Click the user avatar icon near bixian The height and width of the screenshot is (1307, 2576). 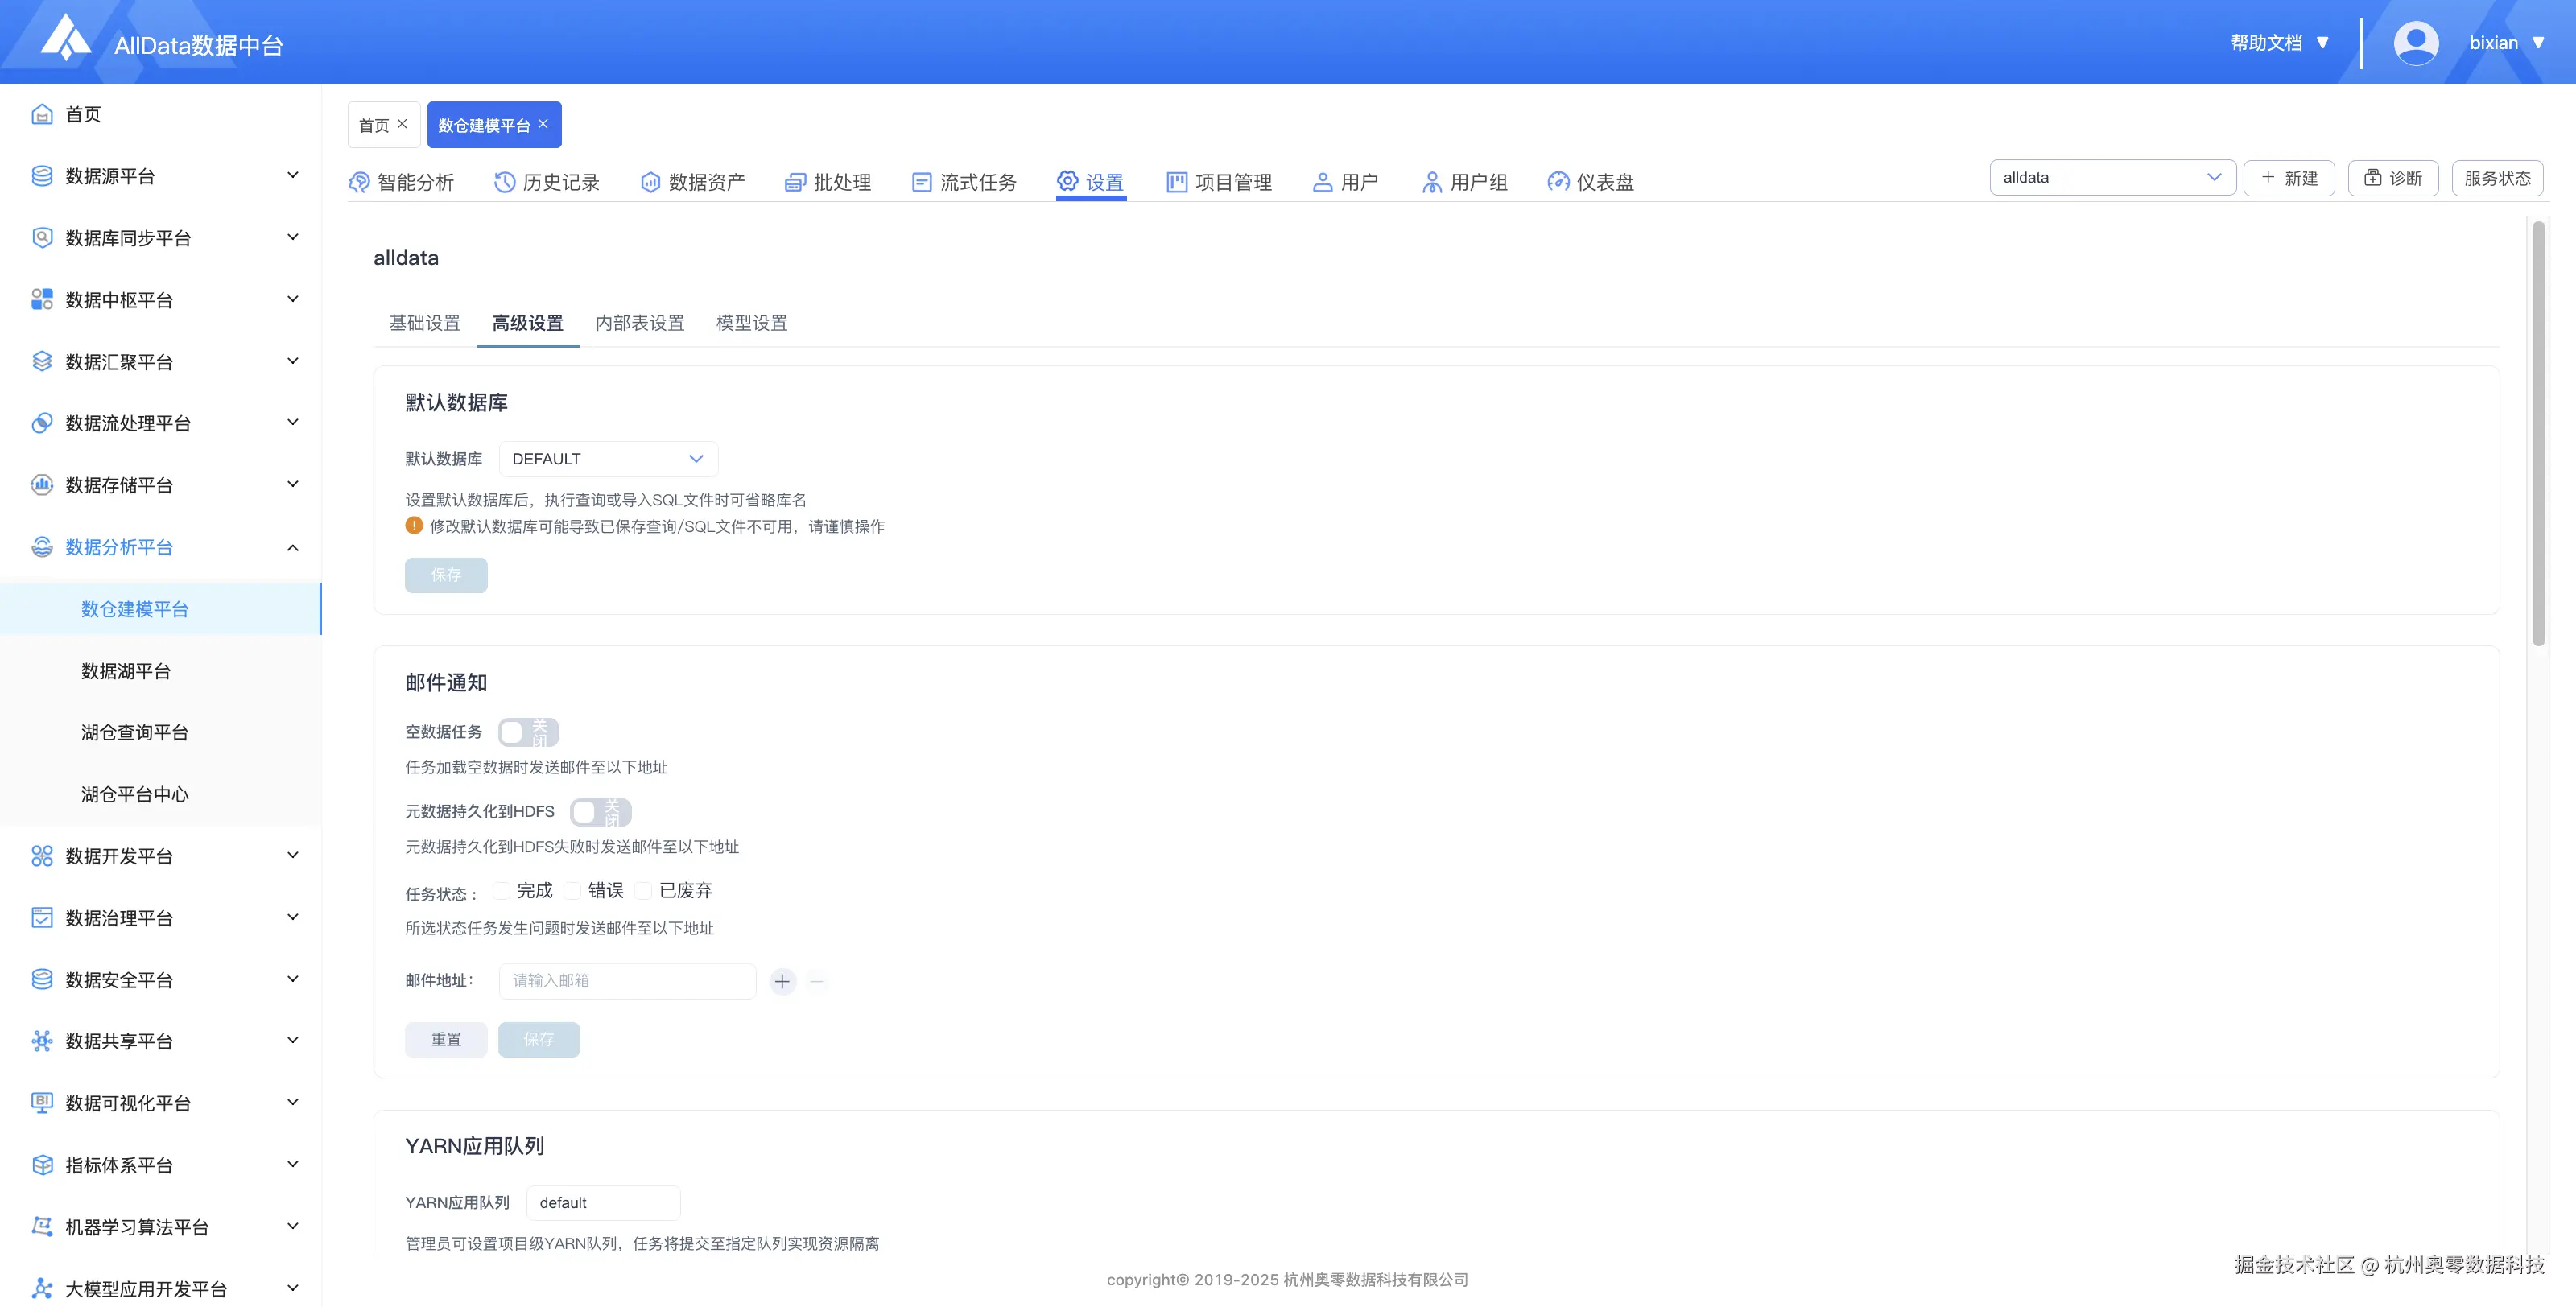tap(2415, 43)
